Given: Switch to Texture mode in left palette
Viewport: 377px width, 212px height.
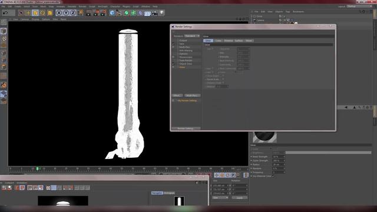Looking at the screenshot, I should pos(4,38).
